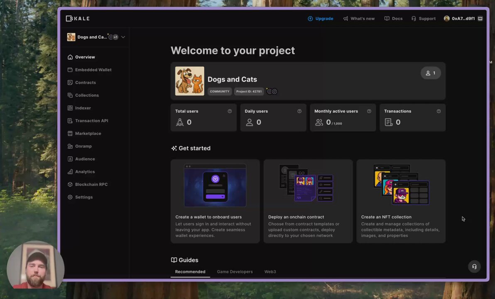Image resolution: width=495 pixels, height=299 pixels.
Task: Click the presenter webcam bubble
Action: coord(35,265)
